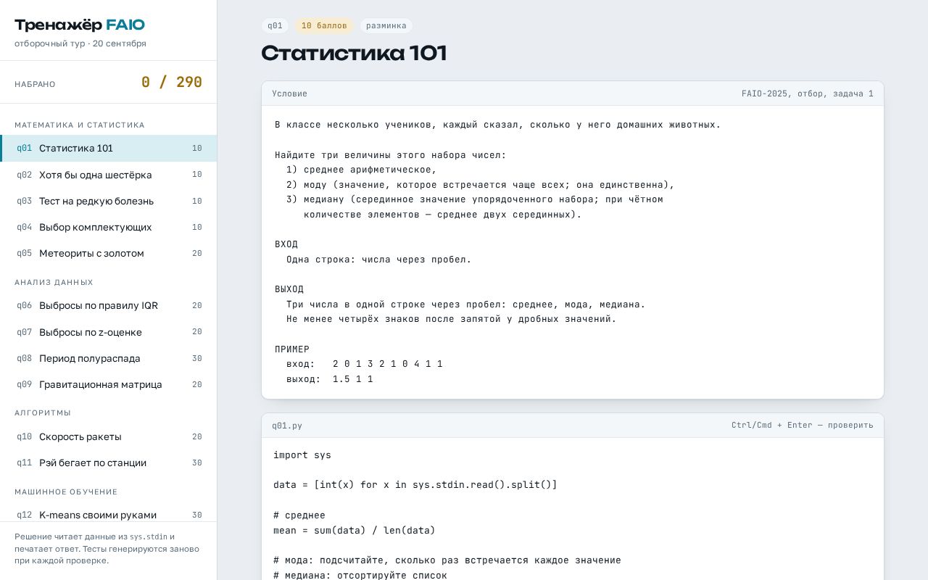Click the q01.py file name label
This screenshot has width=928, height=580.
287,426
